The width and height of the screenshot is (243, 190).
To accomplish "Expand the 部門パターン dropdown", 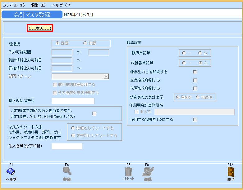I will [106, 77].
